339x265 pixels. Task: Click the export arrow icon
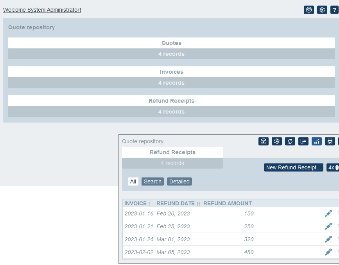click(x=303, y=141)
